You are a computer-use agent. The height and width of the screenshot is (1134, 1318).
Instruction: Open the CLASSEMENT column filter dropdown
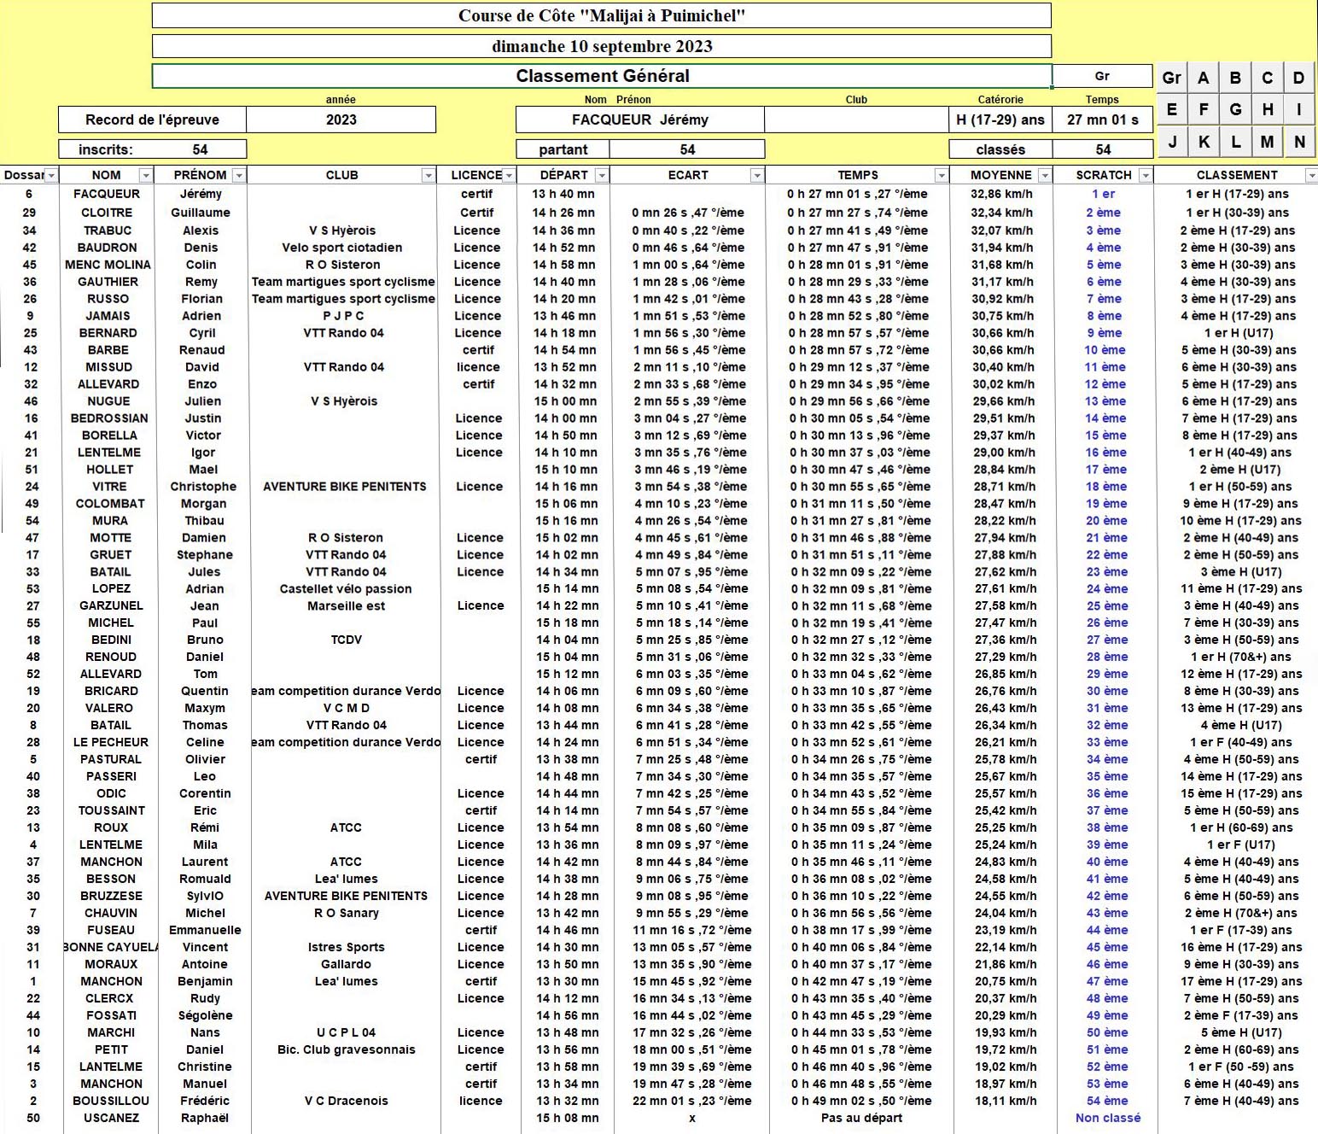[1311, 175]
